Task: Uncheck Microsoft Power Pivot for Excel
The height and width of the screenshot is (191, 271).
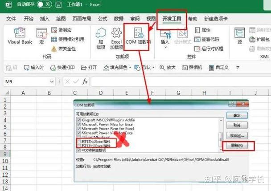Action: (x=79, y=129)
